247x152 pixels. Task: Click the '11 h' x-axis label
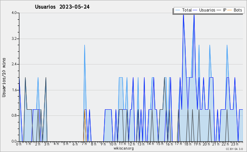click(x=122, y=144)
